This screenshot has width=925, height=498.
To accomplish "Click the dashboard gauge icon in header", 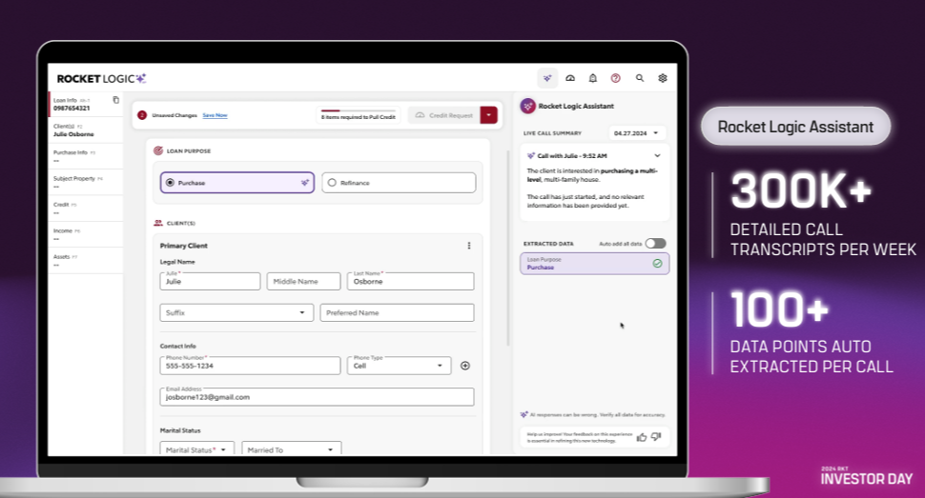I will [570, 78].
